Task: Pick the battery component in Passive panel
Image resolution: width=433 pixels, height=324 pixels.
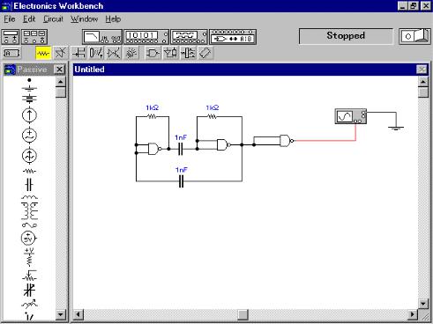Action: [x=29, y=99]
